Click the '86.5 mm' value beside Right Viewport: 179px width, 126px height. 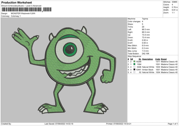coord(146,32)
